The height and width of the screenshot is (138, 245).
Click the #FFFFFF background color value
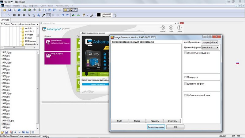pyautogui.click(x=107, y=16)
